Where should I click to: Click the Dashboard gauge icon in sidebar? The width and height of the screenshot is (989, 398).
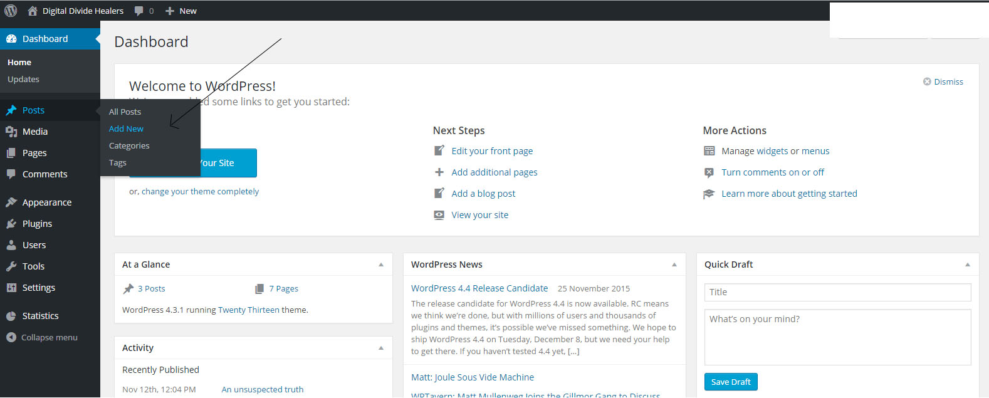tap(11, 39)
